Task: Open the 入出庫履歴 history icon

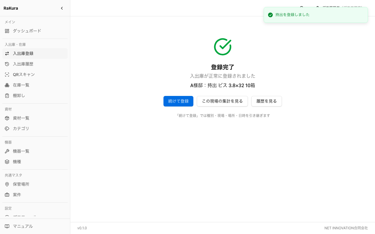Action: point(7,64)
